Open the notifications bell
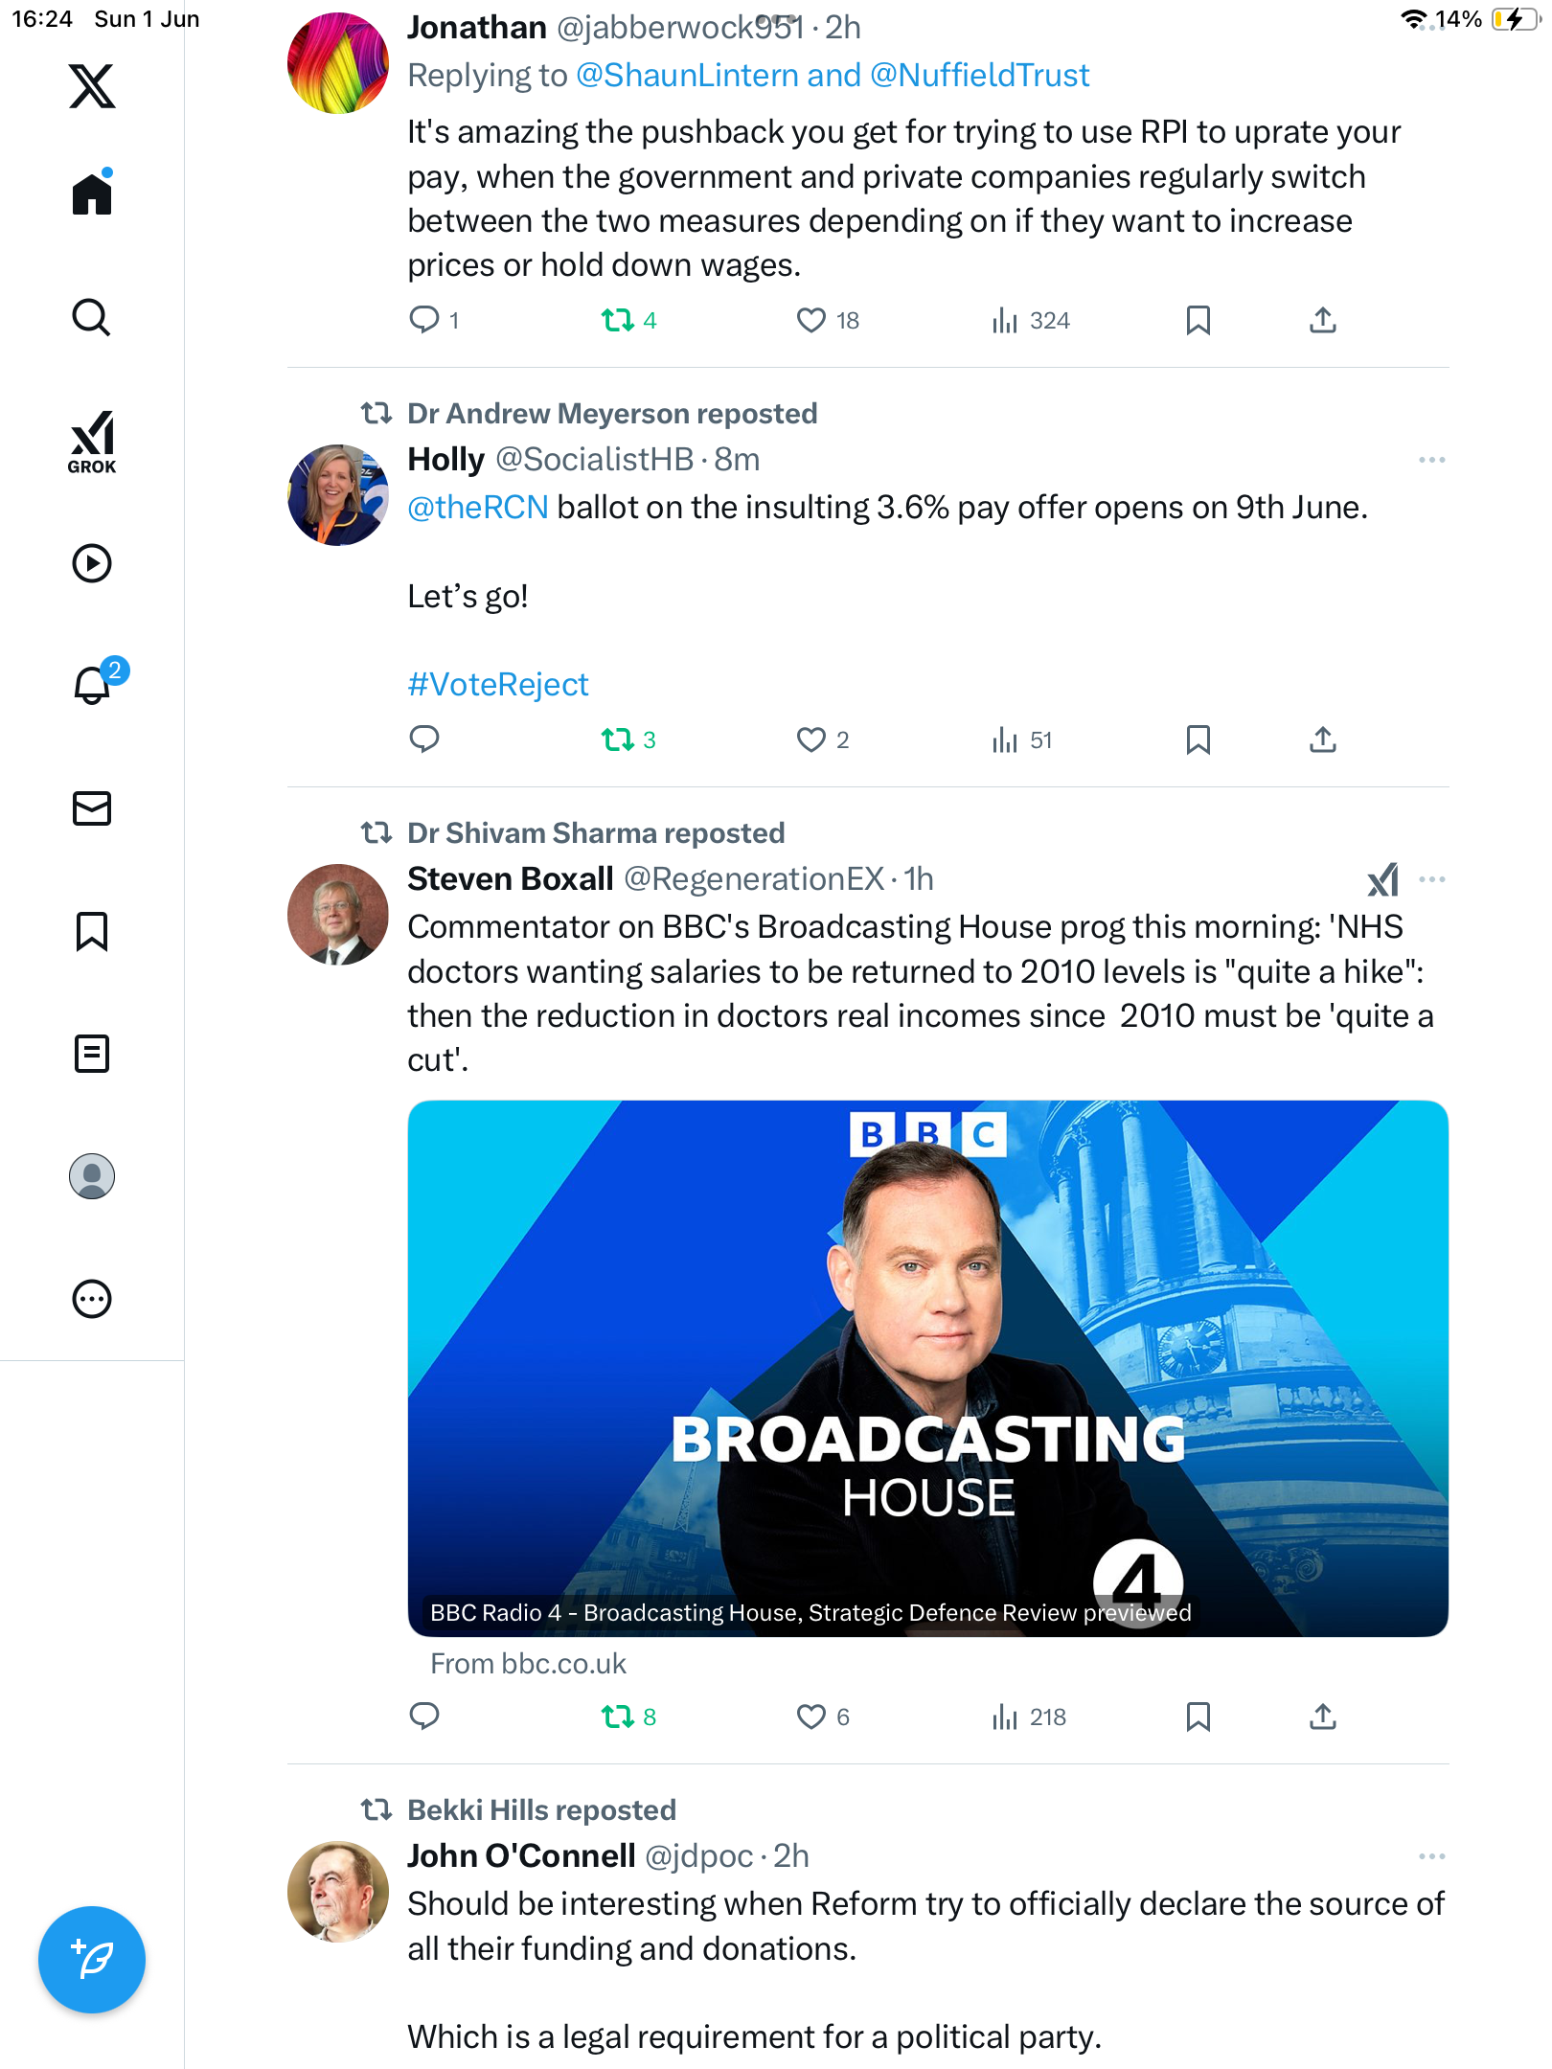The width and height of the screenshot is (1552, 2069). tap(94, 684)
